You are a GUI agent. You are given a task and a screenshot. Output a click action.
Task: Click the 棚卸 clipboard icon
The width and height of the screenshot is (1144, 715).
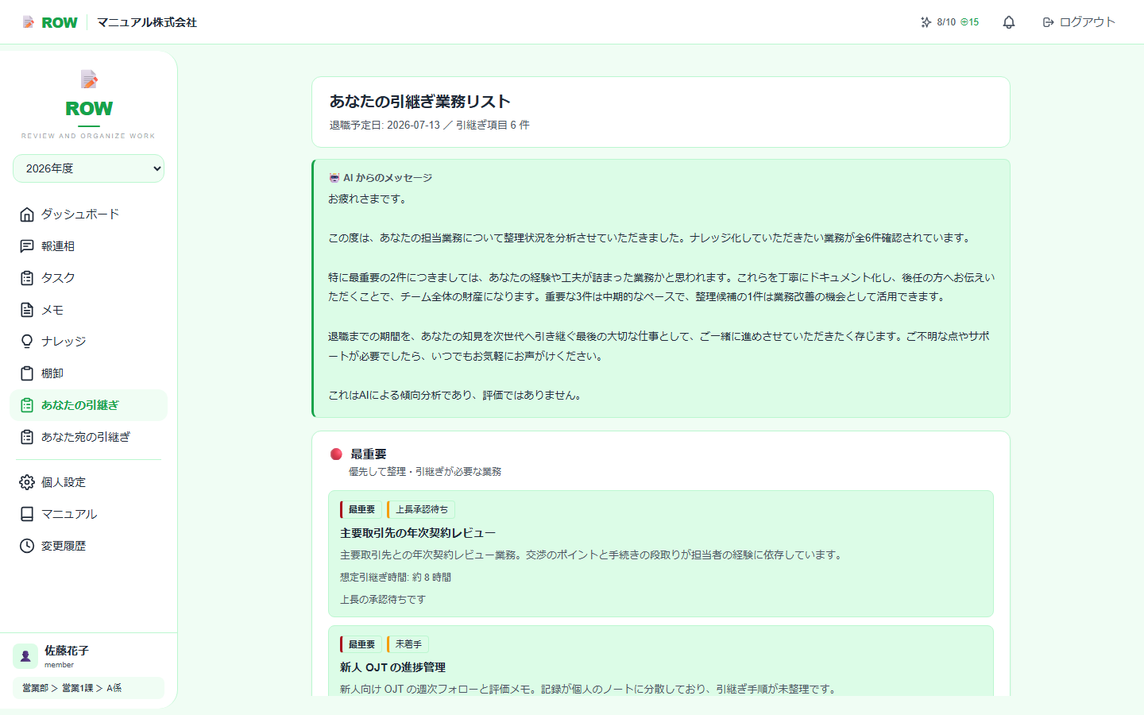[x=27, y=373]
